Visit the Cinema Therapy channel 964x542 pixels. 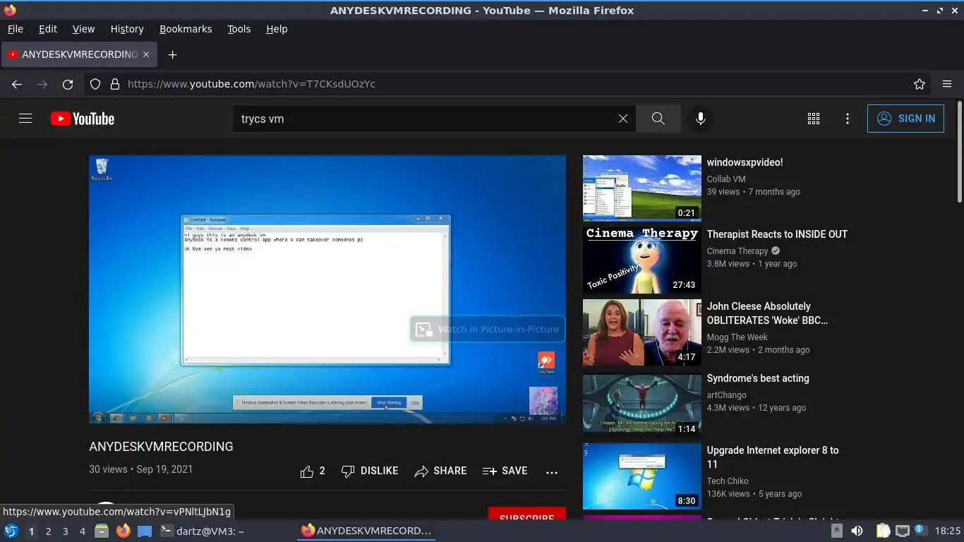[737, 251]
